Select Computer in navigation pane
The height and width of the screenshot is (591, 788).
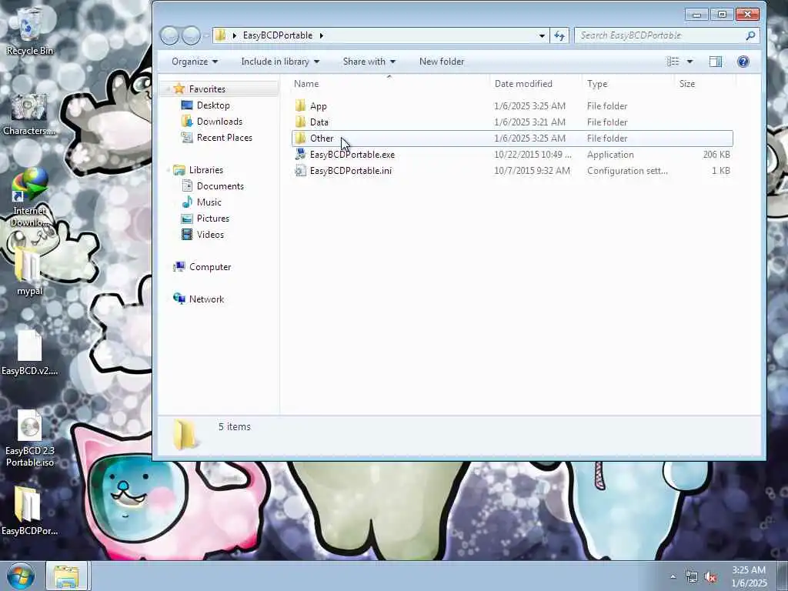point(210,267)
